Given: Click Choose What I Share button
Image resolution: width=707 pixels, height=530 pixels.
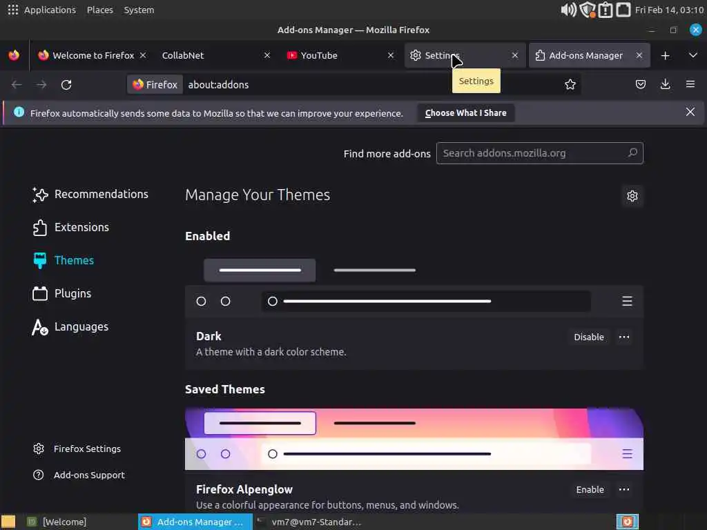Looking at the screenshot, I should (x=465, y=113).
